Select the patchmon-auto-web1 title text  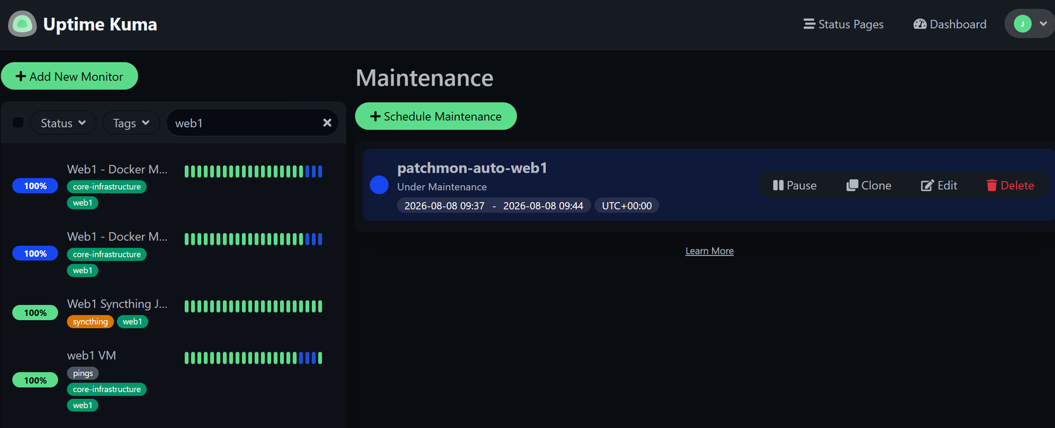click(x=472, y=168)
